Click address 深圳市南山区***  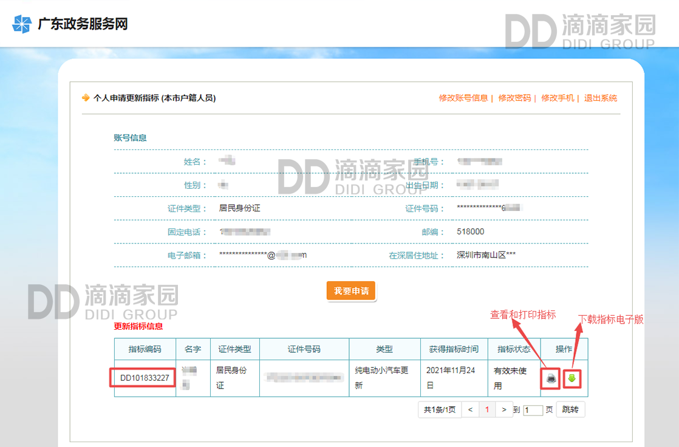tap(486, 255)
